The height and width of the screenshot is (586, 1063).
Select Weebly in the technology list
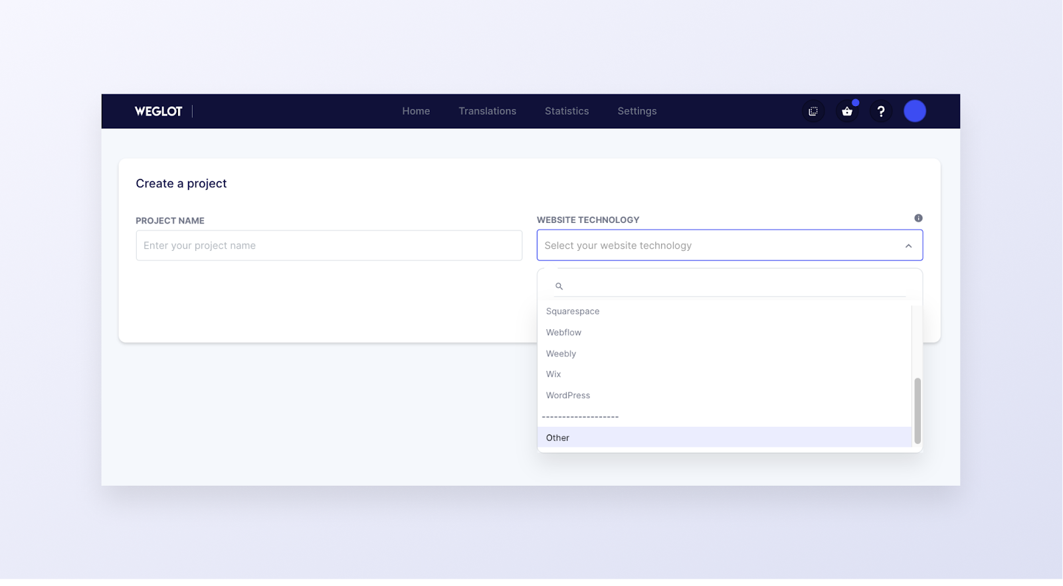(x=724, y=354)
